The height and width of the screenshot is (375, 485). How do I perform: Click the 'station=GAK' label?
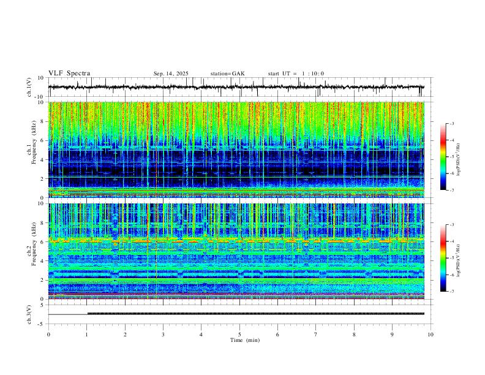(227, 74)
